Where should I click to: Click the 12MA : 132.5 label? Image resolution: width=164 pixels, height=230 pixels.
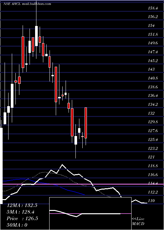pos(22,205)
